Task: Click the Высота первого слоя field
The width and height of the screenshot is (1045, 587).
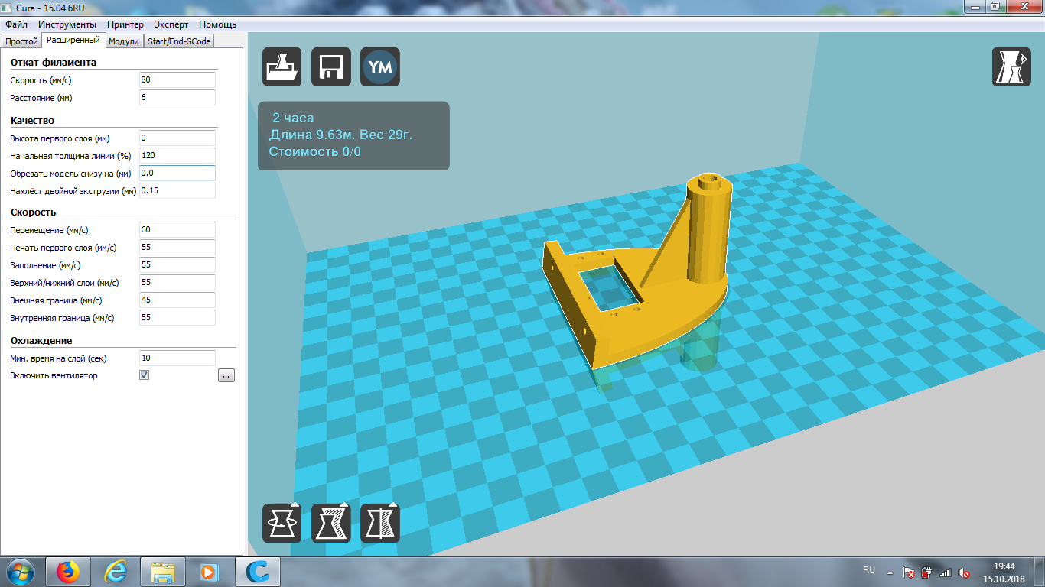Action: click(x=177, y=138)
